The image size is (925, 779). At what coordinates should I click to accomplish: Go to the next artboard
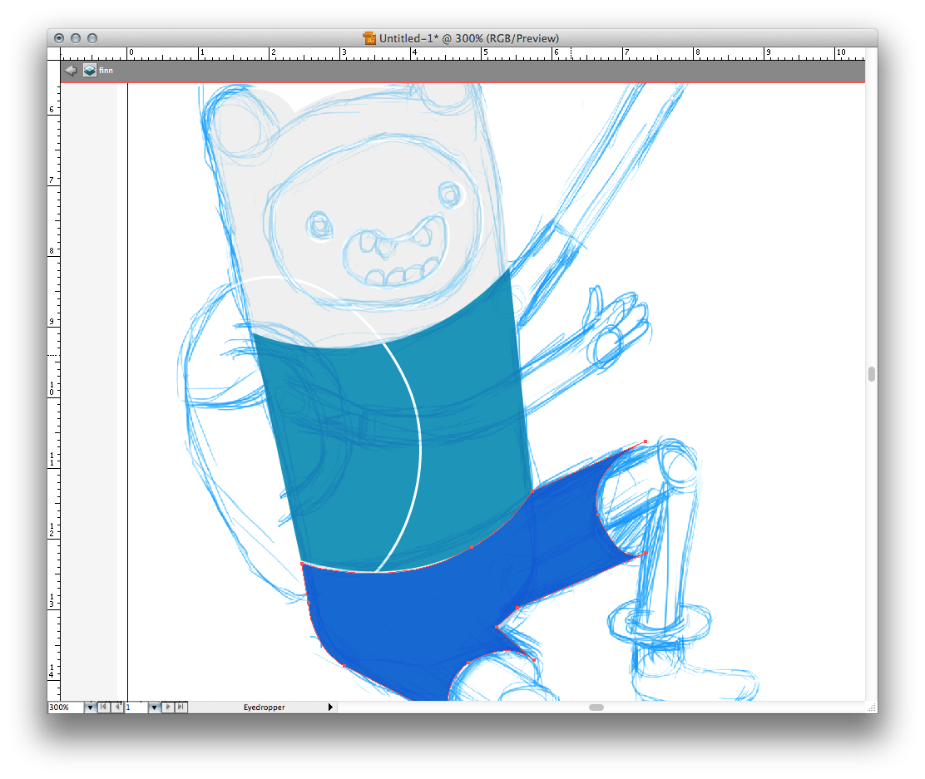pyautogui.click(x=169, y=707)
